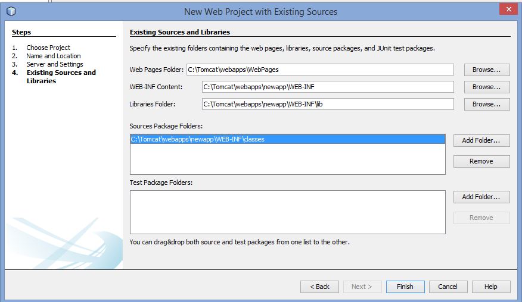Close the New Web Project dialog

[508, 9]
